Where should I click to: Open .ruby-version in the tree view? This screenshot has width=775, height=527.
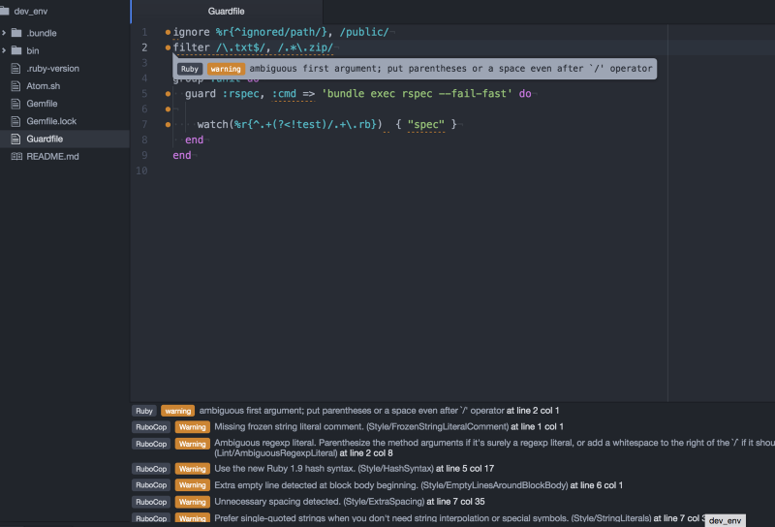click(x=52, y=68)
